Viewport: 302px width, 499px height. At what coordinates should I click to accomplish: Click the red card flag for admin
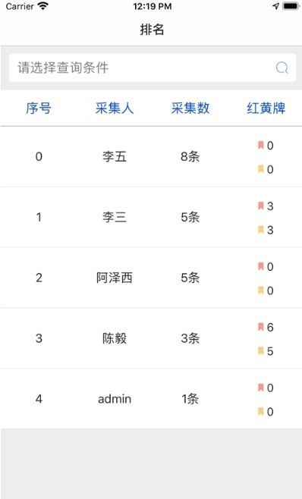point(261,388)
